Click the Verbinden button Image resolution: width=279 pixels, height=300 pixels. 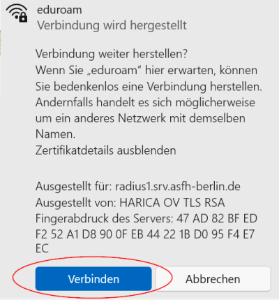(x=93, y=279)
